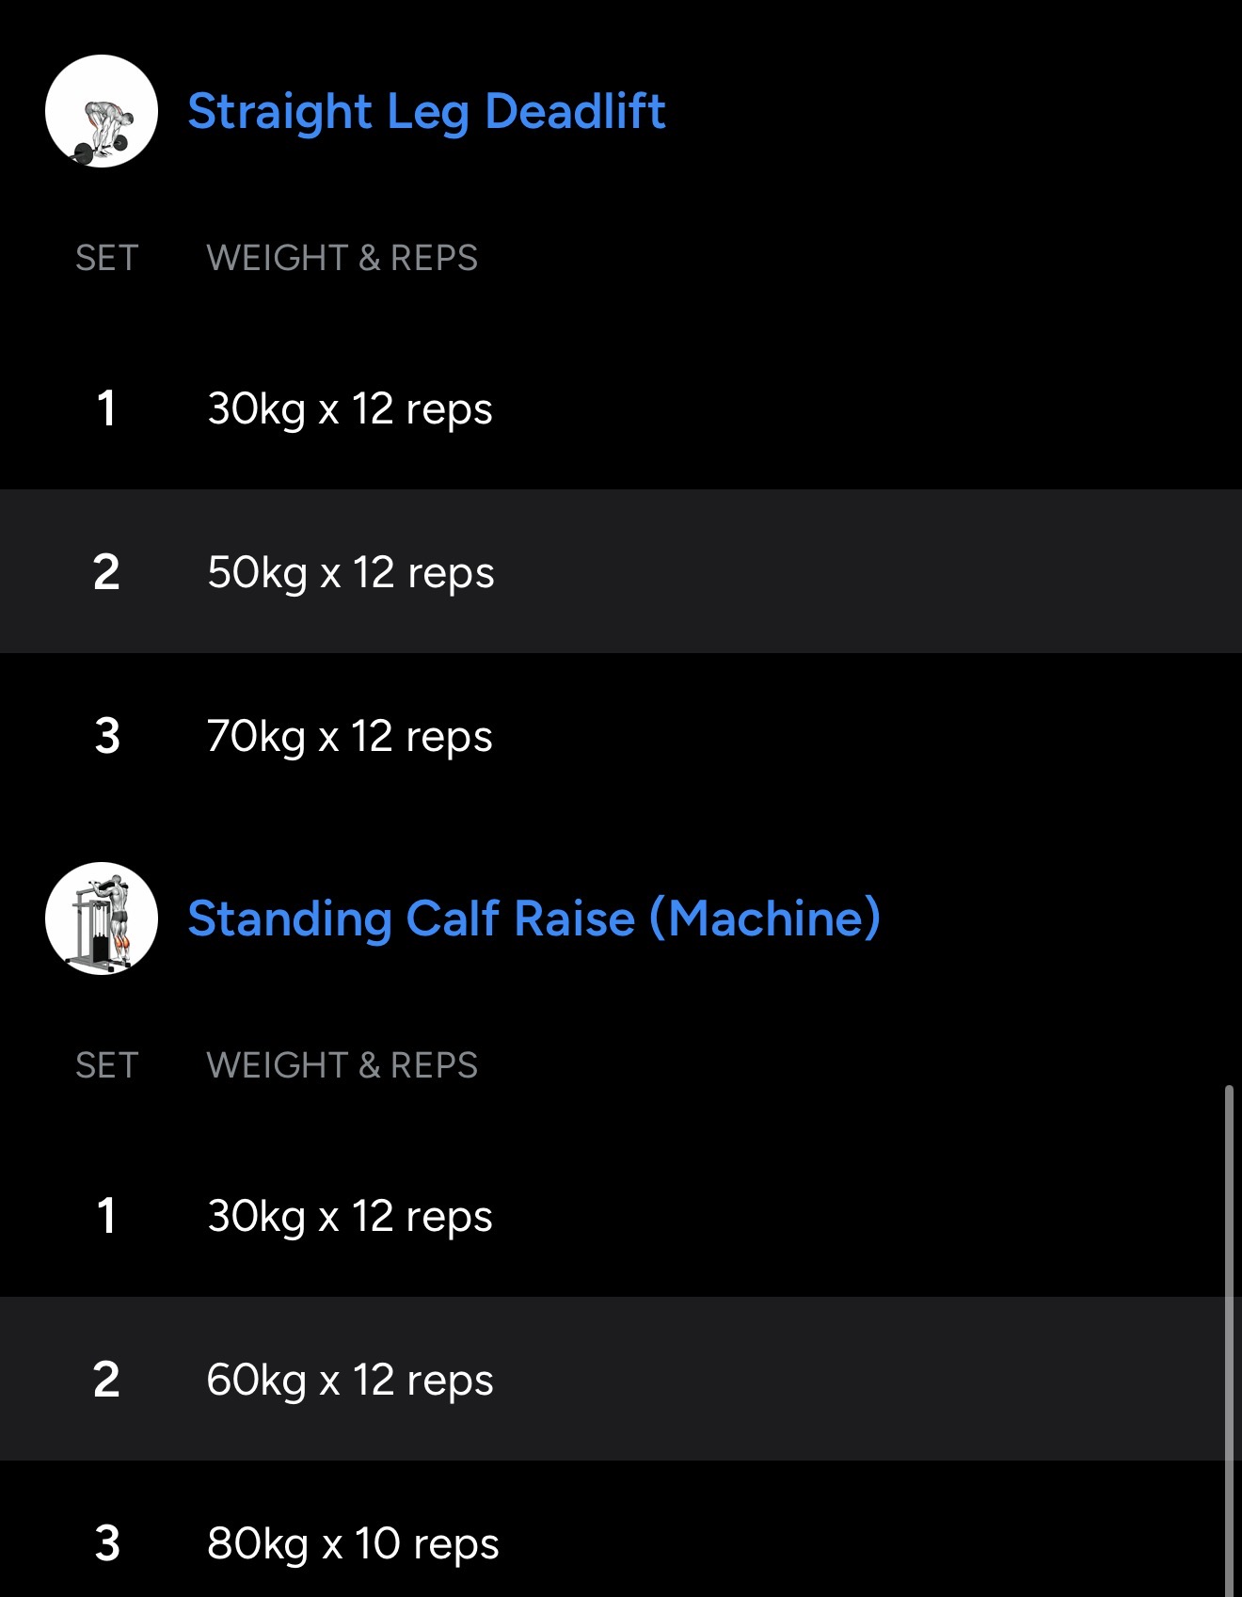The image size is (1242, 1597).
Task: Click the SET header under Standing Calf Raise
Action: click(106, 1065)
